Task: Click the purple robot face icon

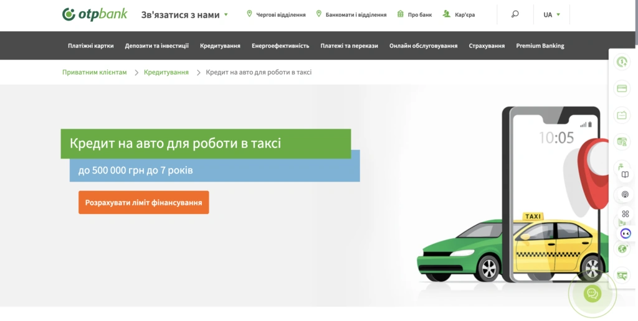Action: pos(626,233)
